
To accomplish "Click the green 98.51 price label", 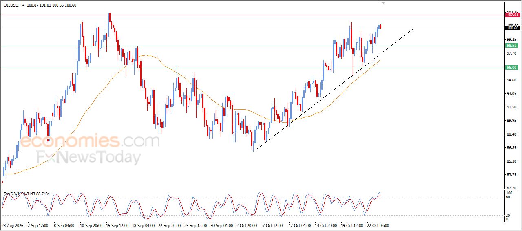I will pos(511,46).
